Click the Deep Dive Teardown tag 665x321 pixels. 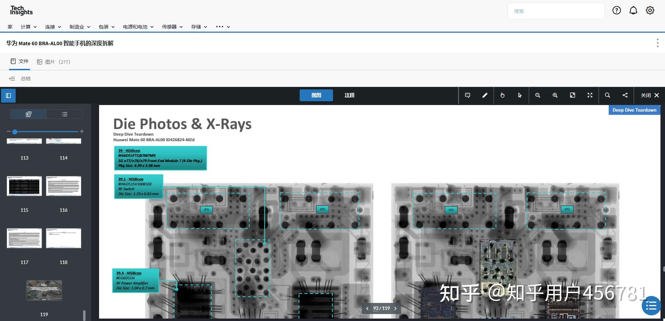coord(634,110)
